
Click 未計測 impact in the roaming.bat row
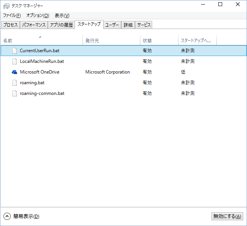[188, 83]
